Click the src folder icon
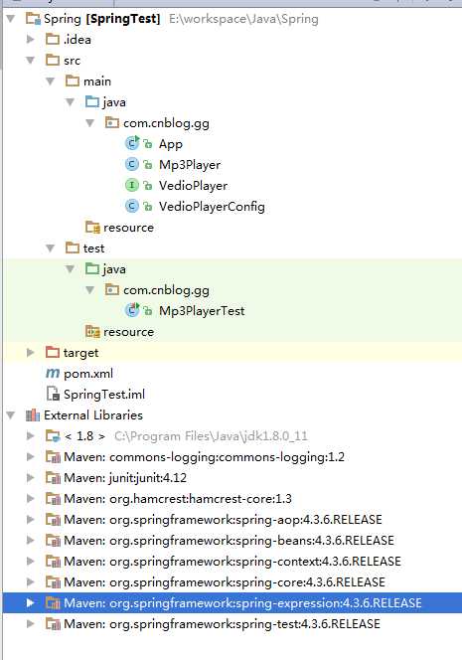The width and height of the screenshot is (462, 660). (53, 61)
